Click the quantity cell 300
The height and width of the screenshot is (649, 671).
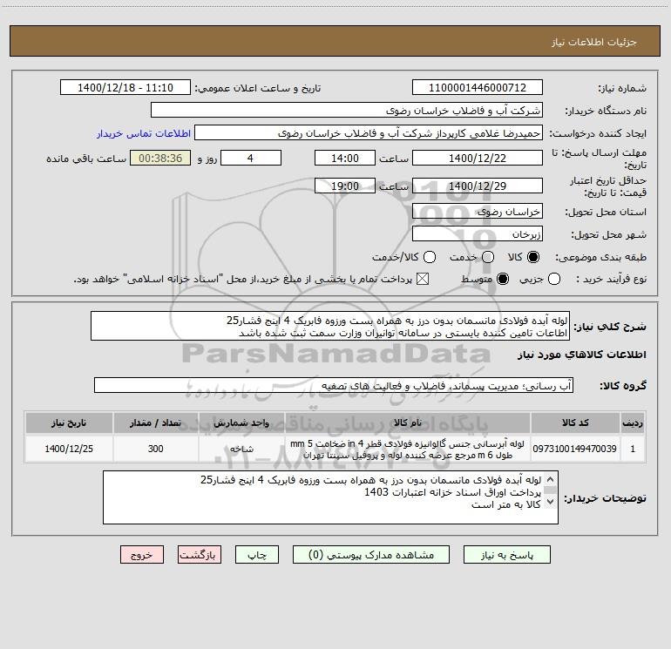155,449
